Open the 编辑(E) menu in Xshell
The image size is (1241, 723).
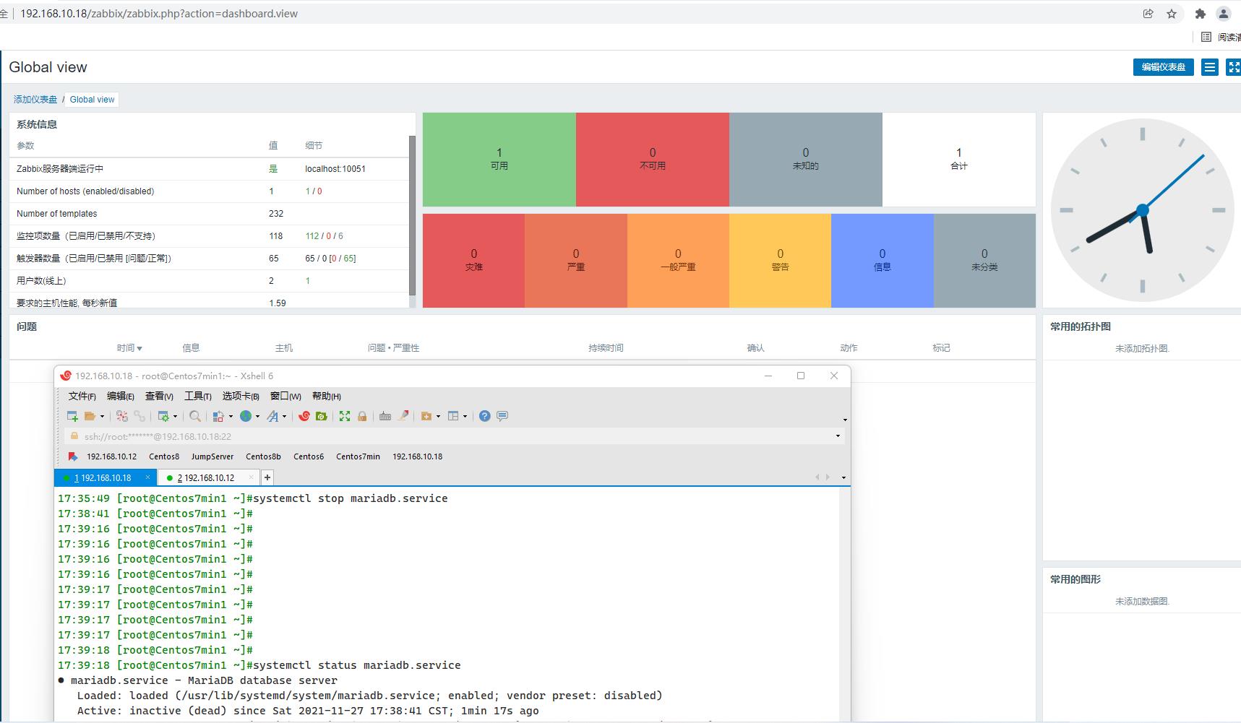(x=121, y=396)
